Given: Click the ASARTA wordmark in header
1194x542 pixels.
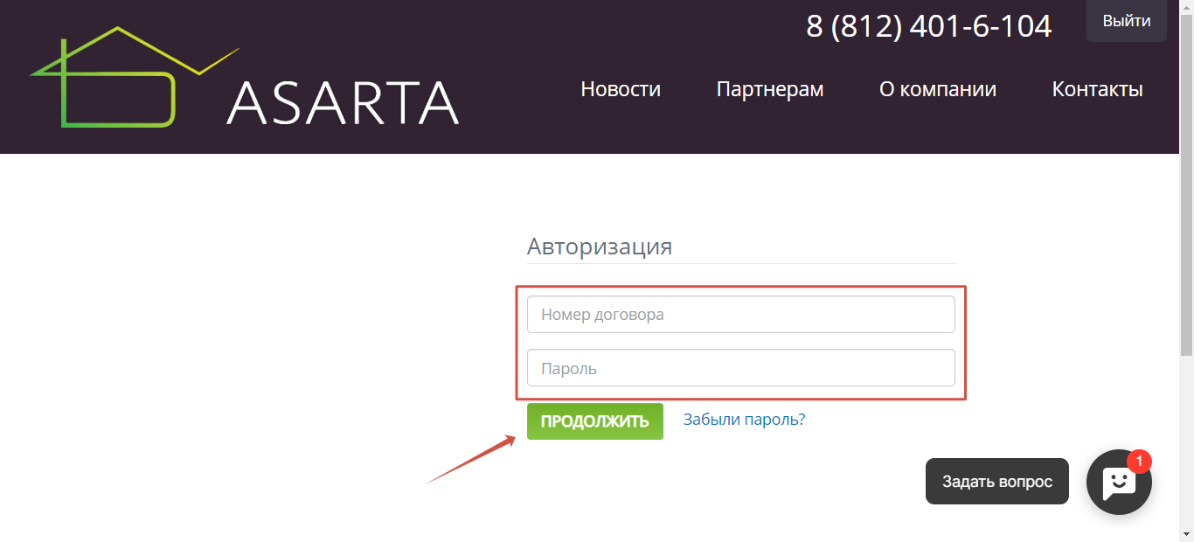Looking at the screenshot, I should tap(343, 103).
